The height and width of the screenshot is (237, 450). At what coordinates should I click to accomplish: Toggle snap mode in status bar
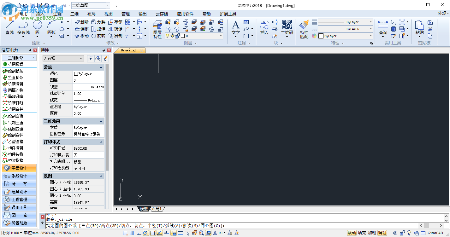pos(125,233)
